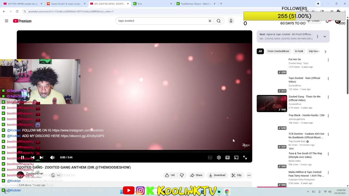The height and width of the screenshot is (196, 349).
Task: Open the YouTube notifications bell
Action: tap(327, 21)
